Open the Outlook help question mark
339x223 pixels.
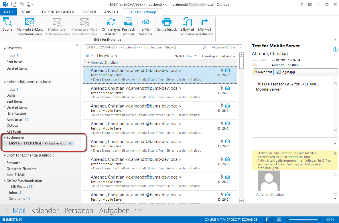click(302, 4)
